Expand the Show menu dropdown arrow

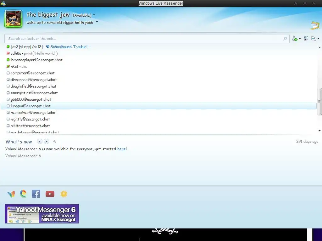(x=318, y=39)
